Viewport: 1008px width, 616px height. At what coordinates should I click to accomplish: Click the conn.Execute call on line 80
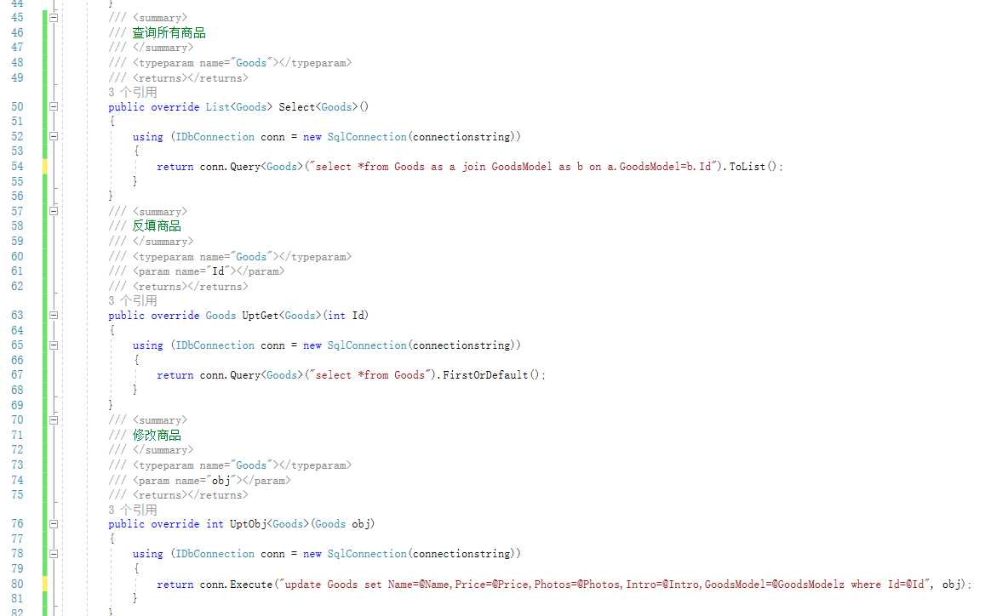coord(236,585)
